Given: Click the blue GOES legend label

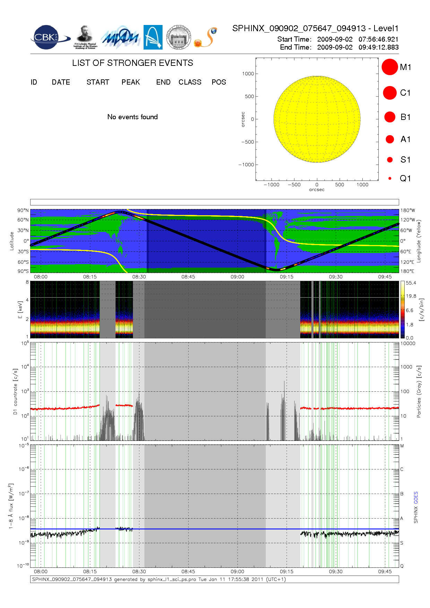Looking at the screenshot, I should (416, 498).
